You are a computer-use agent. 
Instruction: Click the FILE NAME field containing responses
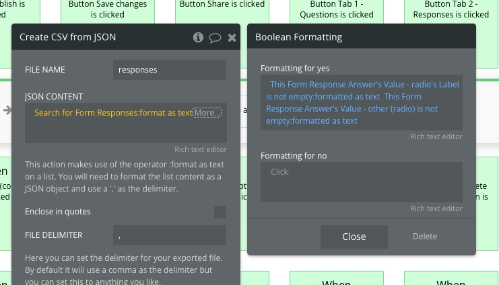pos(170,70)
